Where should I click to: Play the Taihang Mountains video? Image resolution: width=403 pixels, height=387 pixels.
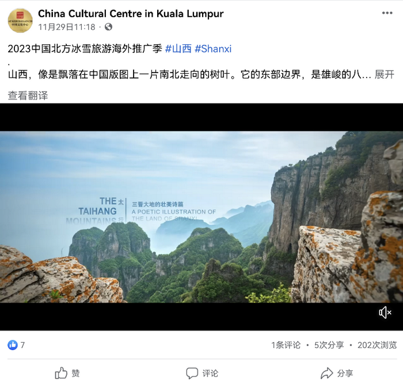tap(201, 217)
